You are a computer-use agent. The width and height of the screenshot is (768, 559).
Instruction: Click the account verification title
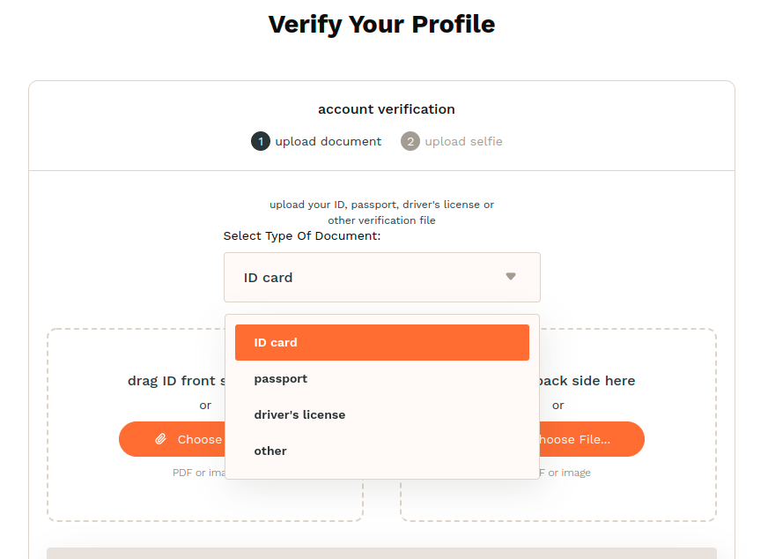[x=386, y=108]
